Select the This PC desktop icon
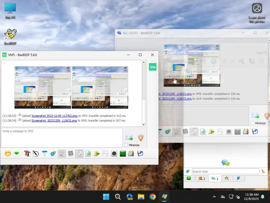This screenshot has height=203, width=270. click(x=10, y=11)
